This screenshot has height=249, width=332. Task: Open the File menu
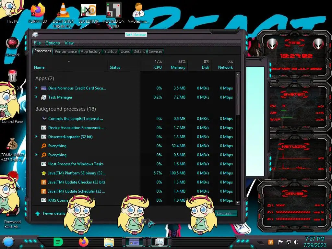[37, 43]
